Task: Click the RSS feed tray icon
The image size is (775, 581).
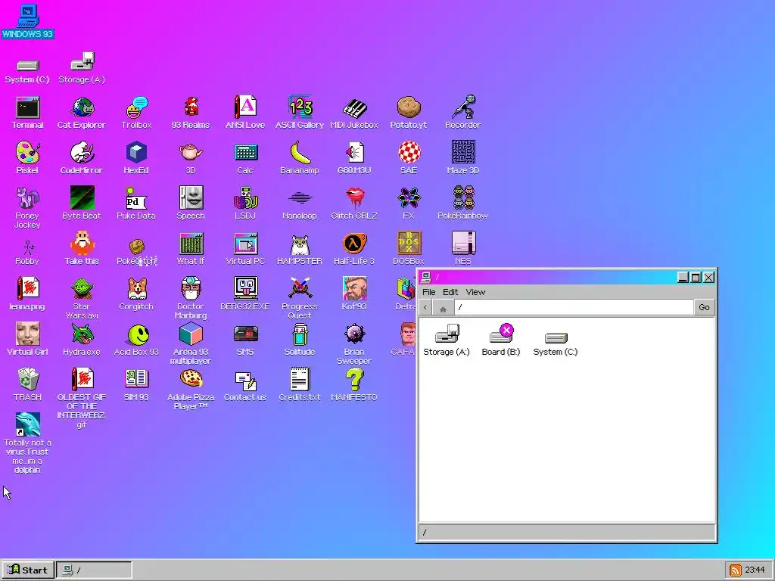Action: coord(736,570)
